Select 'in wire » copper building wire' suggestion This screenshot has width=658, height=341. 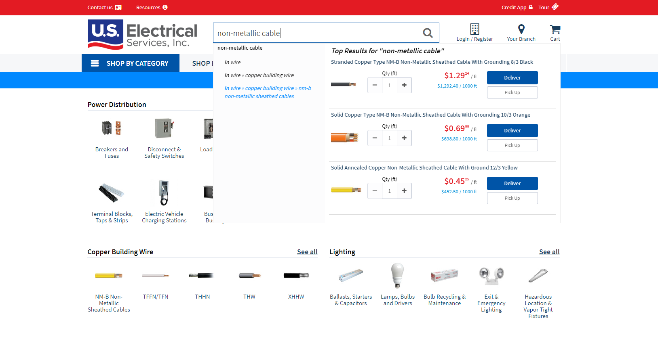coord(259,75)
